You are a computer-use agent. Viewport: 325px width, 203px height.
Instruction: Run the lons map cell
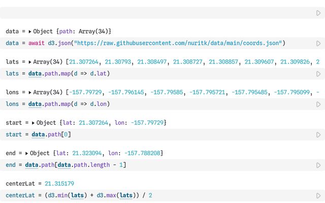[318, 104]
